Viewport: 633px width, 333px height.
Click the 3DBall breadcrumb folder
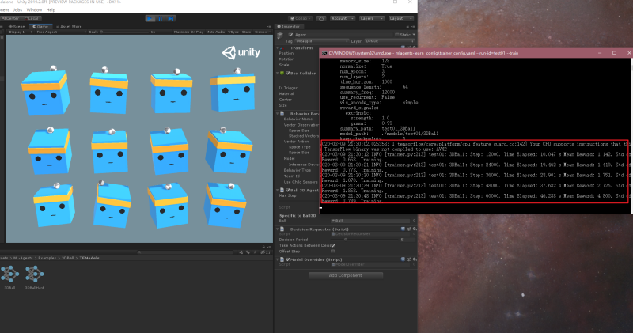point(67,258)
